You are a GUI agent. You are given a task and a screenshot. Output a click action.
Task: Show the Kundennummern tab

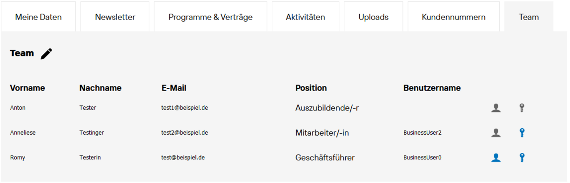coord(454,17)
